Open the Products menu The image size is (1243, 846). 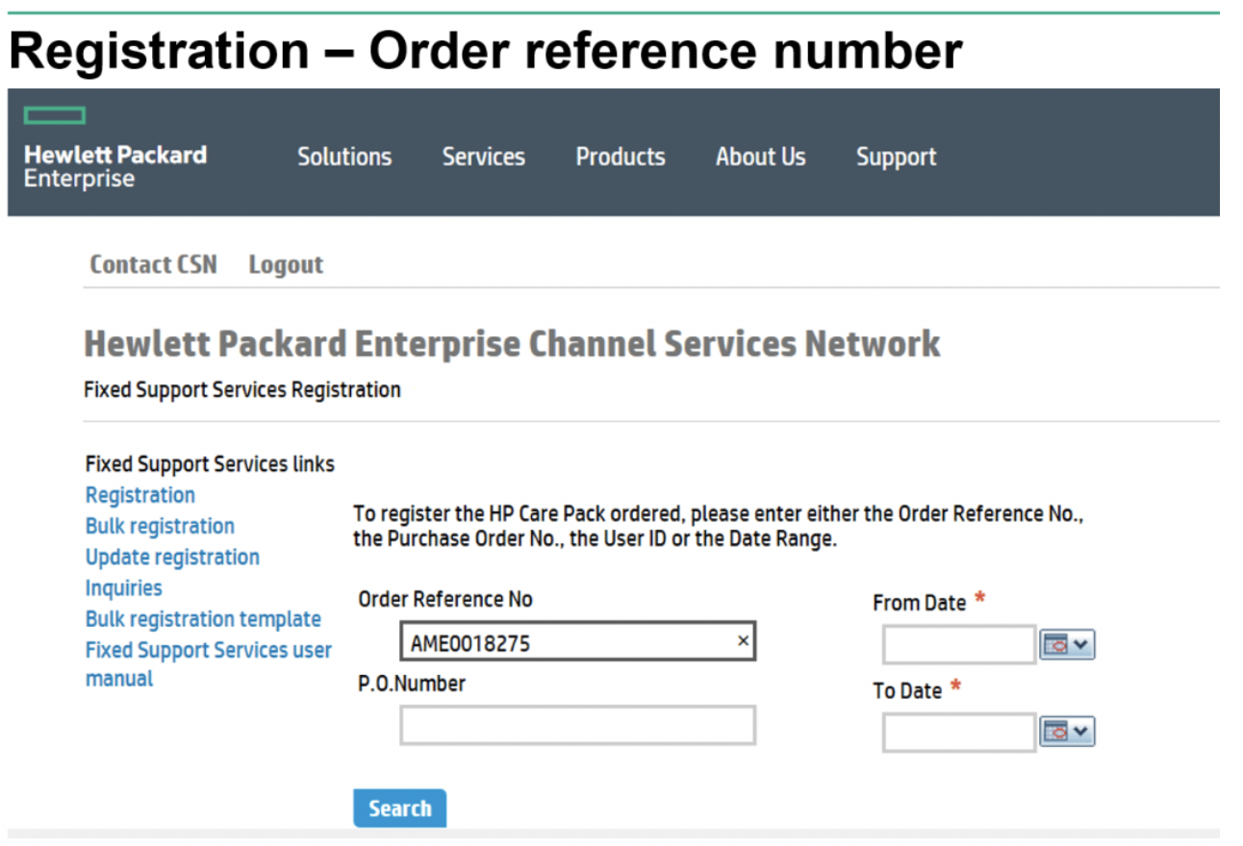point(621,157)
